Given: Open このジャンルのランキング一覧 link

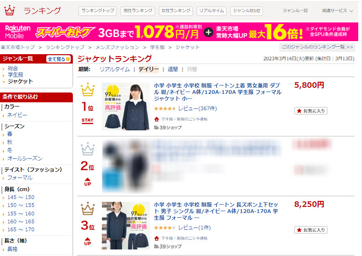Looking at the screenshot, I should pyautogui.click(x=317, y=47).
